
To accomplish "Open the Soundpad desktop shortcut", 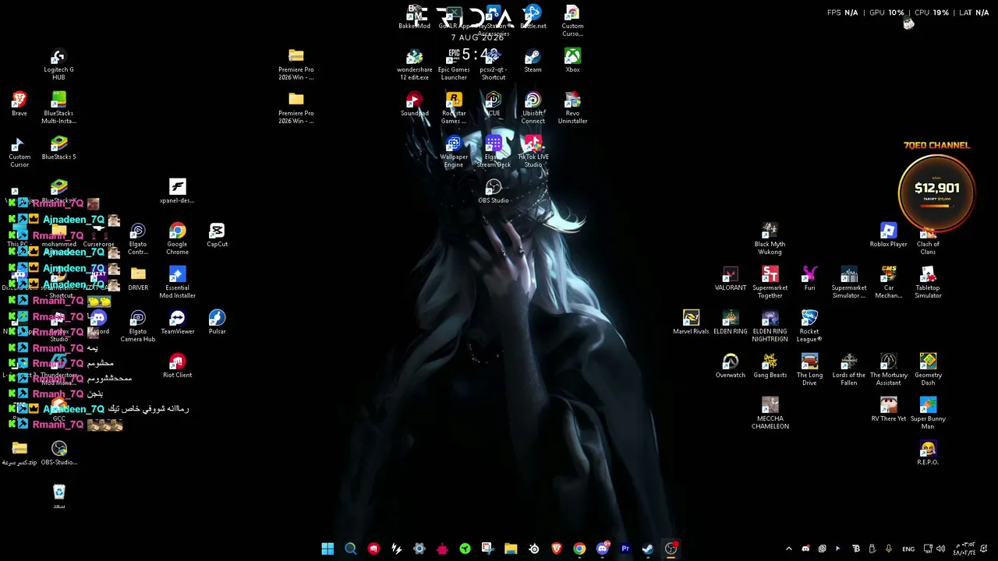I will pos(414,105).
